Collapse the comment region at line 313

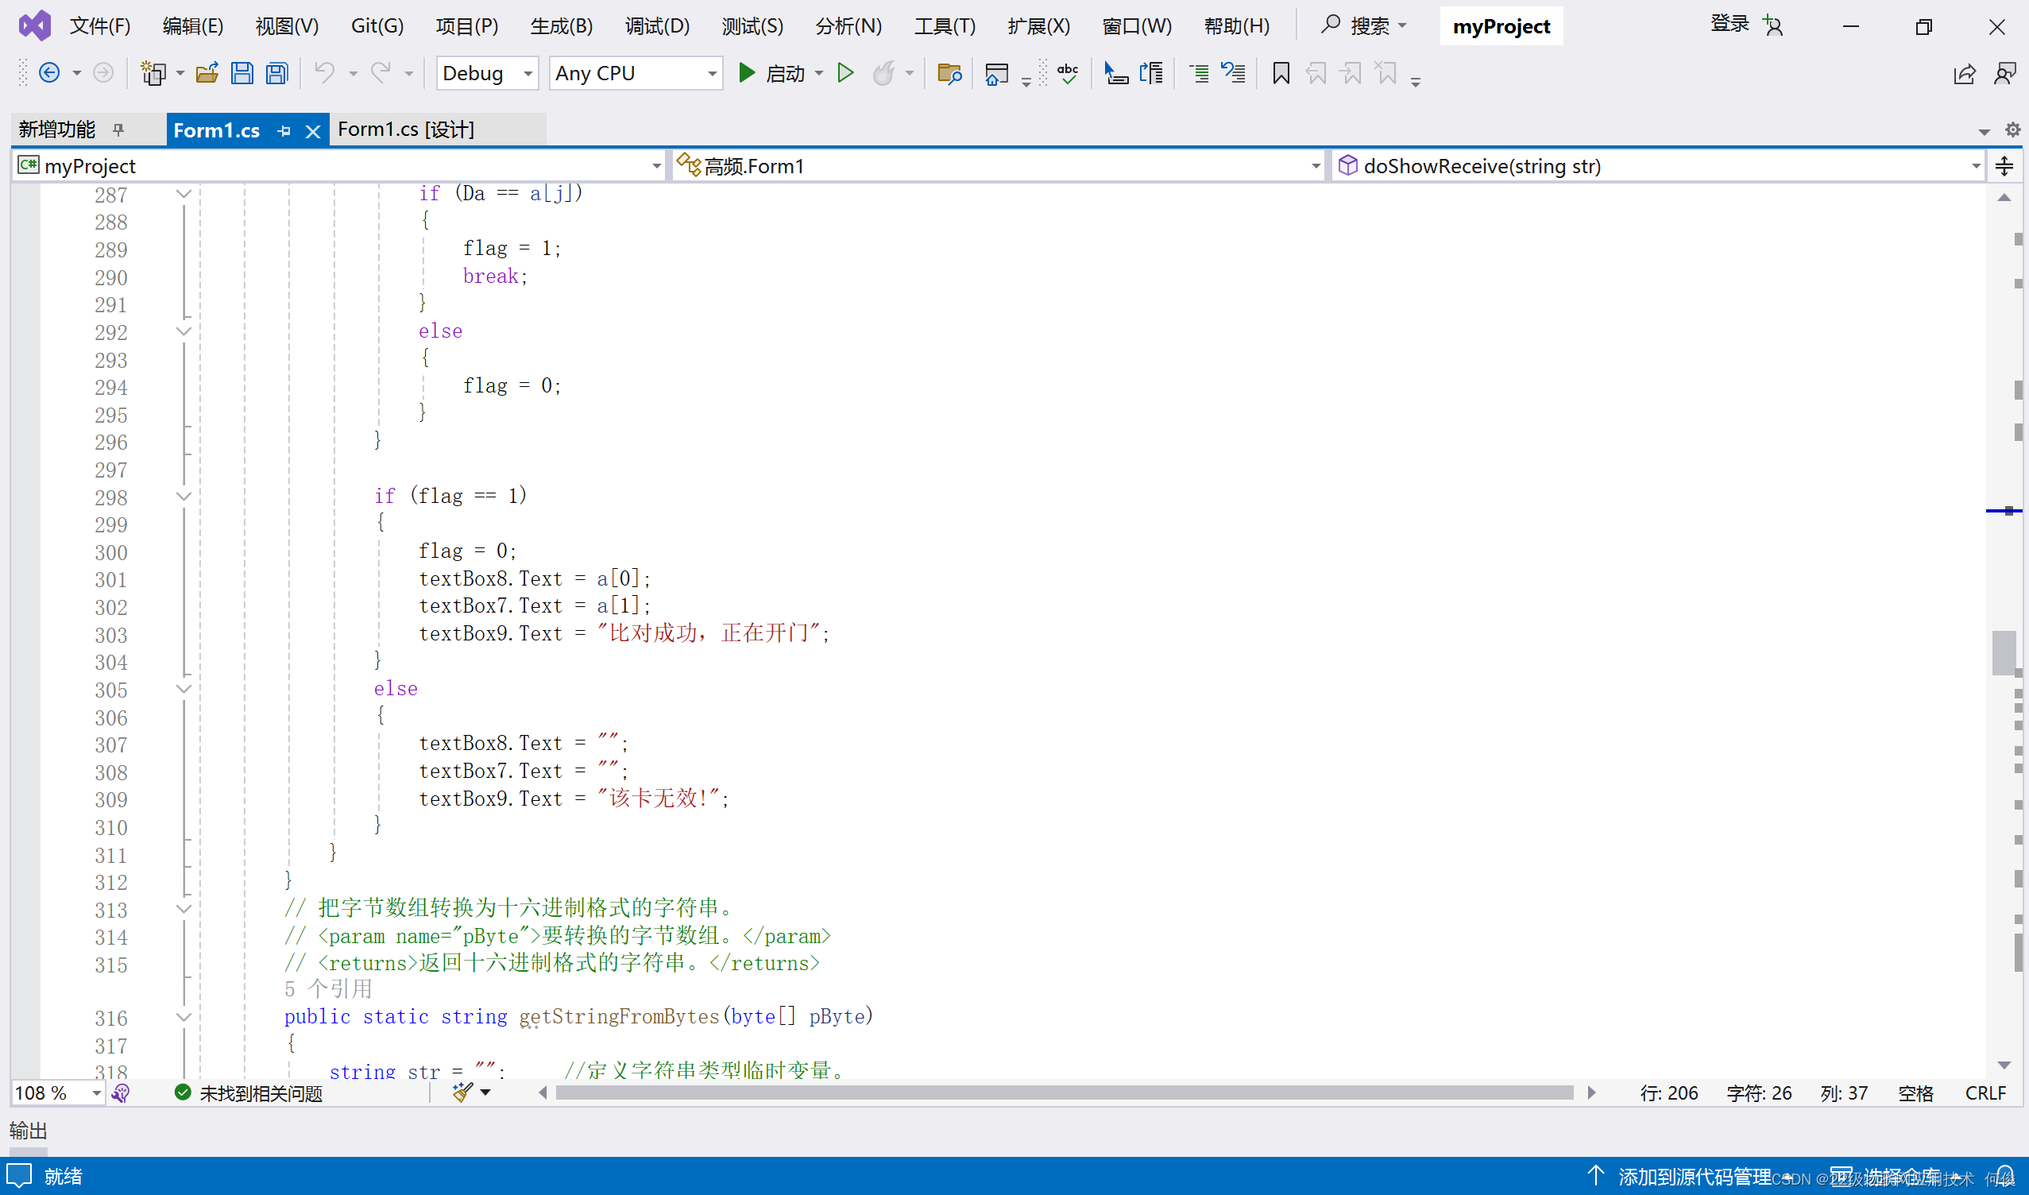pos(184,909)
